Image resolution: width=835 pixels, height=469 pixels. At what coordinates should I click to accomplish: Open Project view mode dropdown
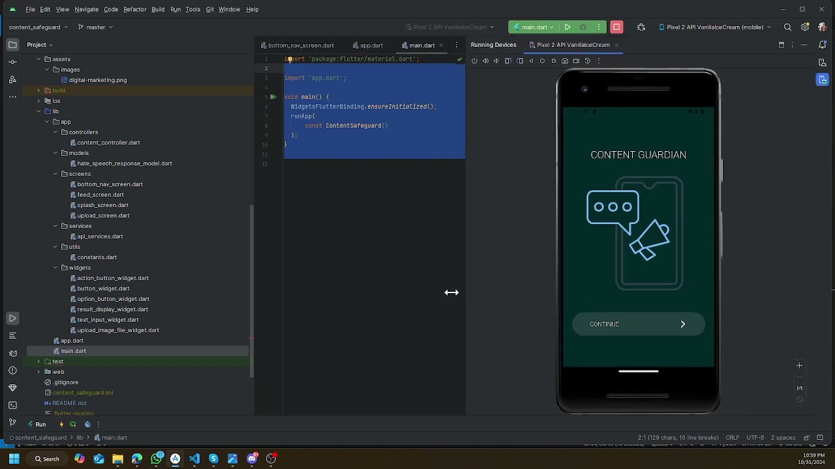click(40, 45)
